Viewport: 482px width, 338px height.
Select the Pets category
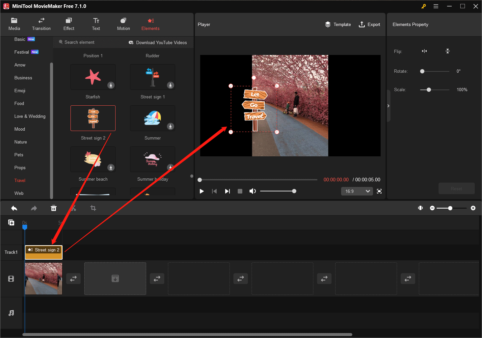pos(19,155)
